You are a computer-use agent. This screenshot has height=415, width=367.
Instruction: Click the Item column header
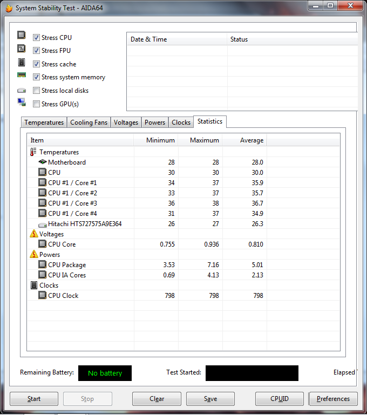point(80,140)
